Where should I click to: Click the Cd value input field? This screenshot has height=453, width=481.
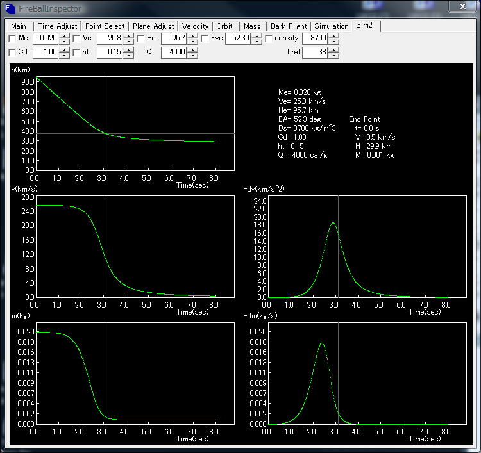45,52
